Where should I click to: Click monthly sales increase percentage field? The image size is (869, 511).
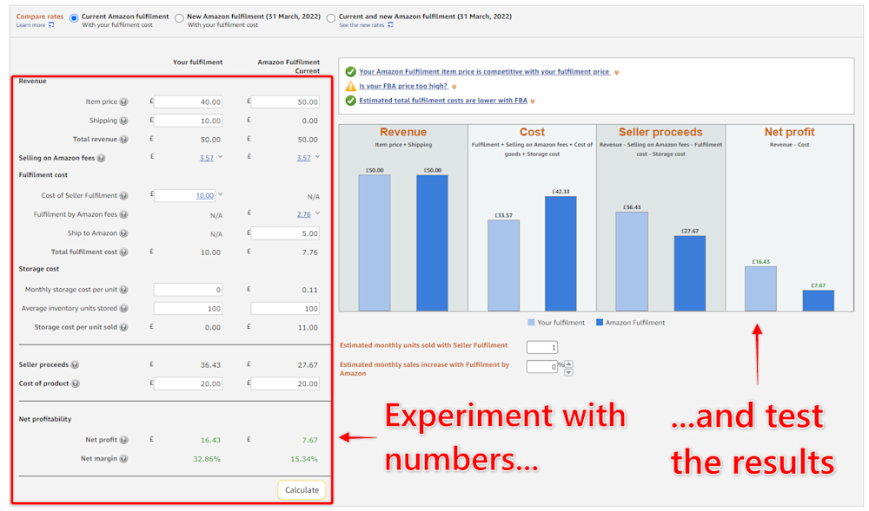click(542, 367)
